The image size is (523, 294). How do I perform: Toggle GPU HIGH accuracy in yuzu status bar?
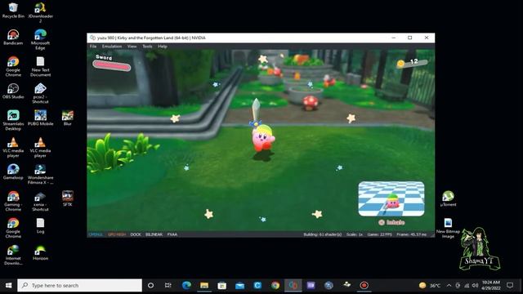(117, 234)
